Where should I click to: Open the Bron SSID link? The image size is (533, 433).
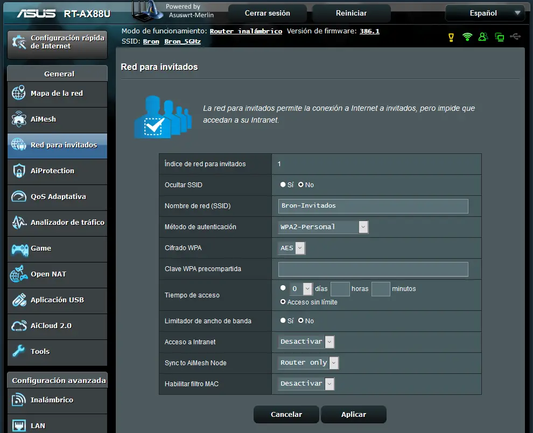click(x=151, y=41)
